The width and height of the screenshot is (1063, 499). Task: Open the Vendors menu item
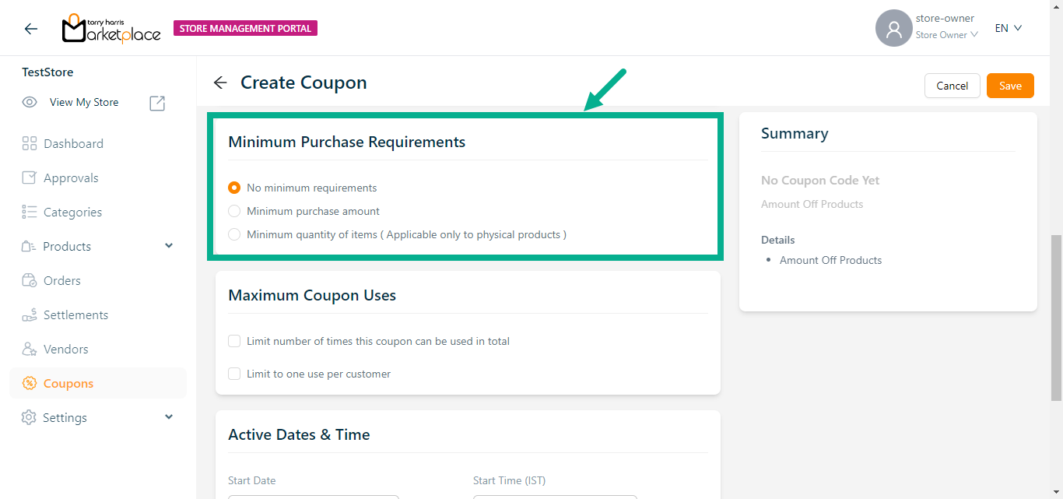point(65,349)
